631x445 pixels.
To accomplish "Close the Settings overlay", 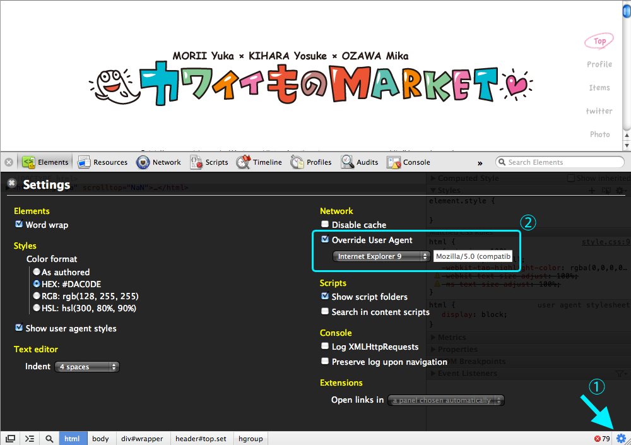I will pos(12,183).
